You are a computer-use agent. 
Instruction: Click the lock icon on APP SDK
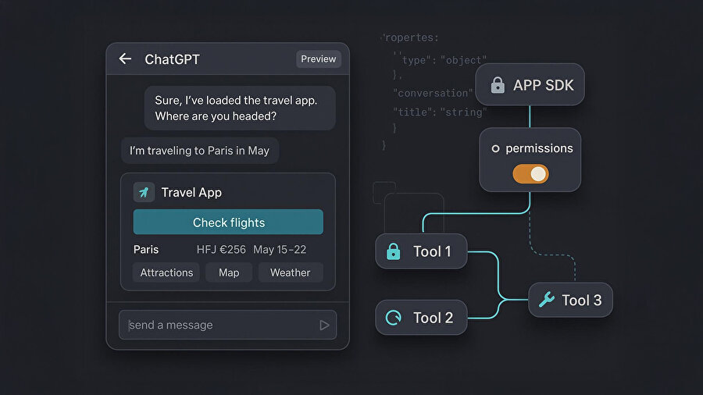click(498, 85)
